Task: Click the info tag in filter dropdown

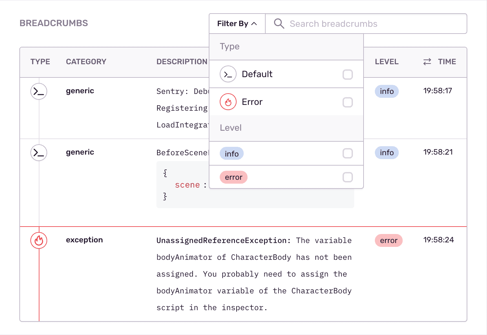Action: coord(232,154)
